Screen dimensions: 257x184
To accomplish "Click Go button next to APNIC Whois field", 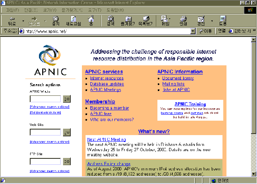I will 67,99.
